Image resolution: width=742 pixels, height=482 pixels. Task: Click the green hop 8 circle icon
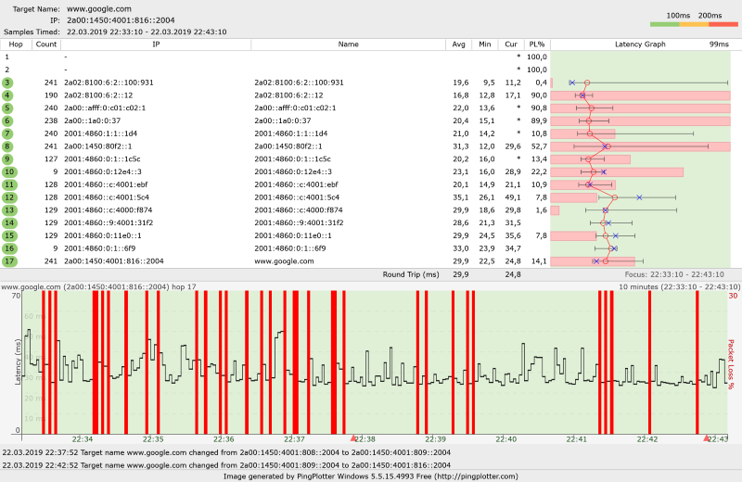click(x=7, y=146)
